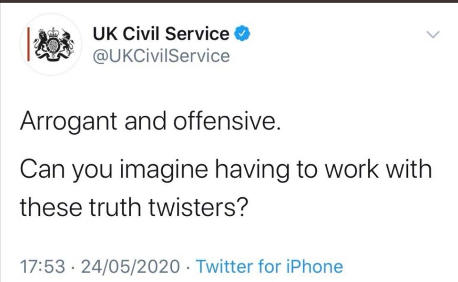Screen dimensions: 458x282
Task: Click the 17:53 tweet timestamp
Action: pyautogui.click(x=42, y=266)
